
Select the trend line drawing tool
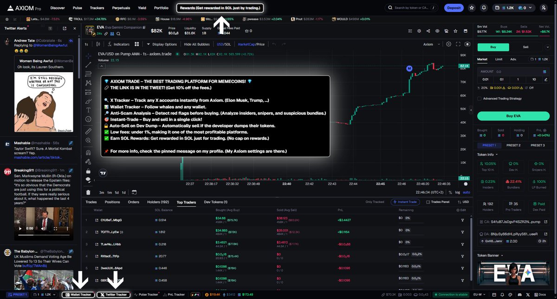[x=88, y=65]
